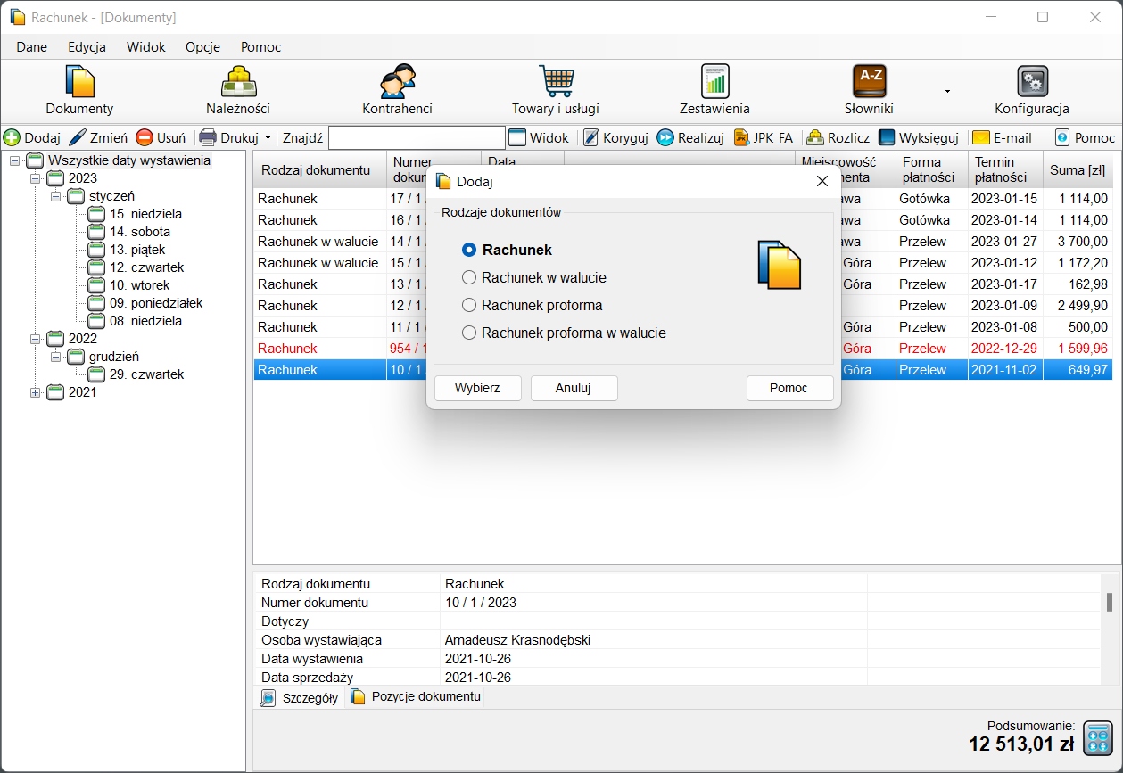The width and height of the screenshot is (1123, 773).
Task: Select the Rachunek proforma radio option
Action: point(469,306)
